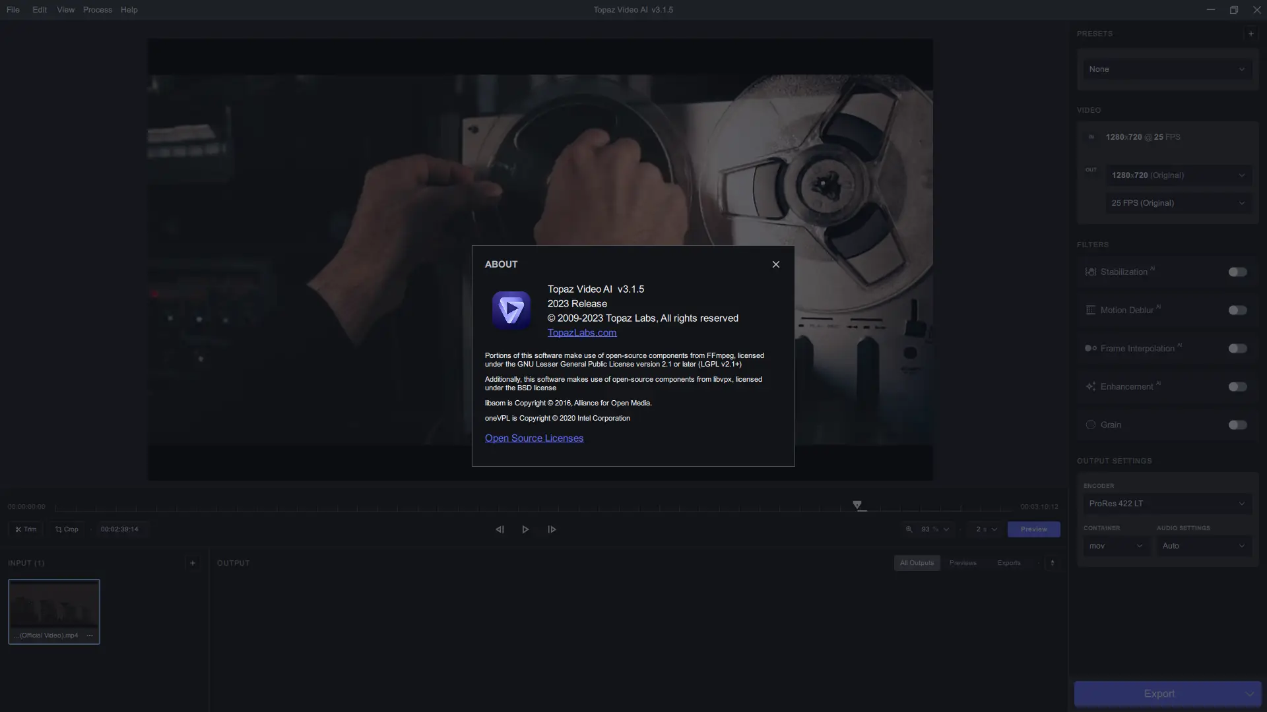Image resolution: width=1267 pixels, height=712 pixels.
Task: Step forward one frame
Action: [x=552, y=529]
